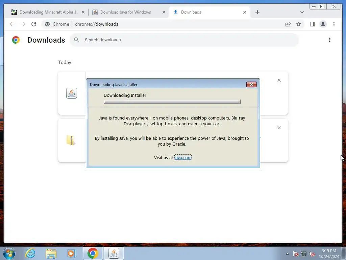Click the Downloads page heading
Screen dimensions: 346x260
point(46,40)
